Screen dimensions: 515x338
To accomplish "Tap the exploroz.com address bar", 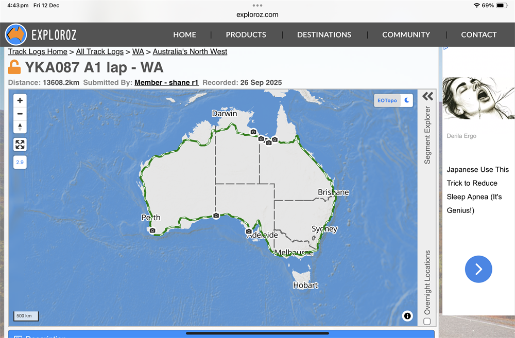I will (257, 14).
